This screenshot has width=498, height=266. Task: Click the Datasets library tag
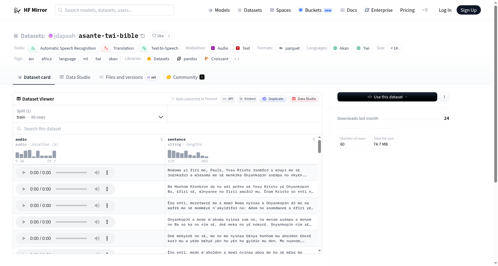158,59
